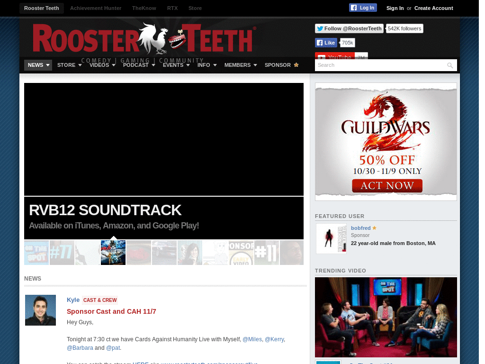The height and width of the screenshot is (364, 485).
Task: Click the YouTube subscribe button
Action: pos(335,56)
